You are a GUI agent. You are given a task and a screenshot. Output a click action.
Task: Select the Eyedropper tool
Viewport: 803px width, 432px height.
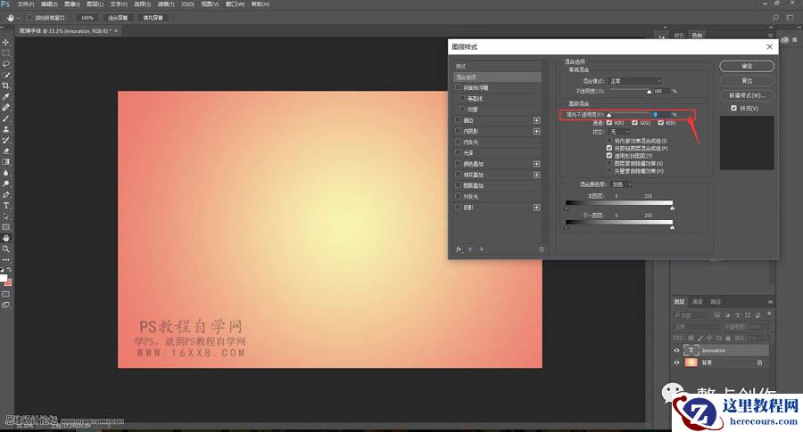point(6,96)
